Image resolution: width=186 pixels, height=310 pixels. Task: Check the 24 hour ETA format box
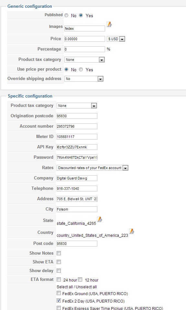coord(59,279)
